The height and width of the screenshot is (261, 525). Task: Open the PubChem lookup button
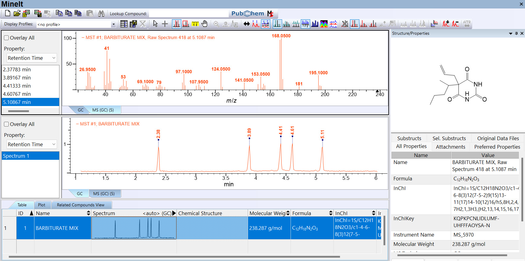pos(247,14)
